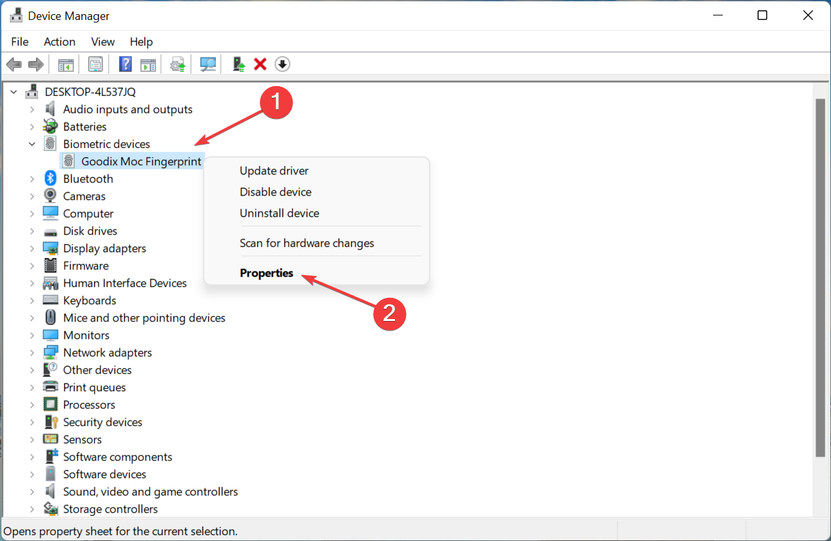Click the green-arrow computer toolbar icon
The height and width of the screenshot is (541, 831).
[239, 64]
